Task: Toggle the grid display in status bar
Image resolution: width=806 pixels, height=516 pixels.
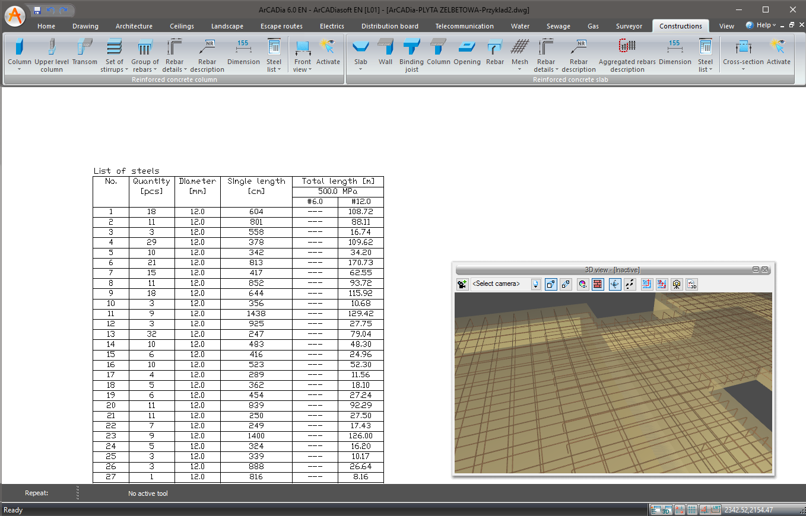Action: [x=692, y=510]
